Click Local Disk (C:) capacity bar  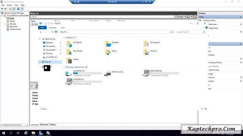tap(87, 73)
